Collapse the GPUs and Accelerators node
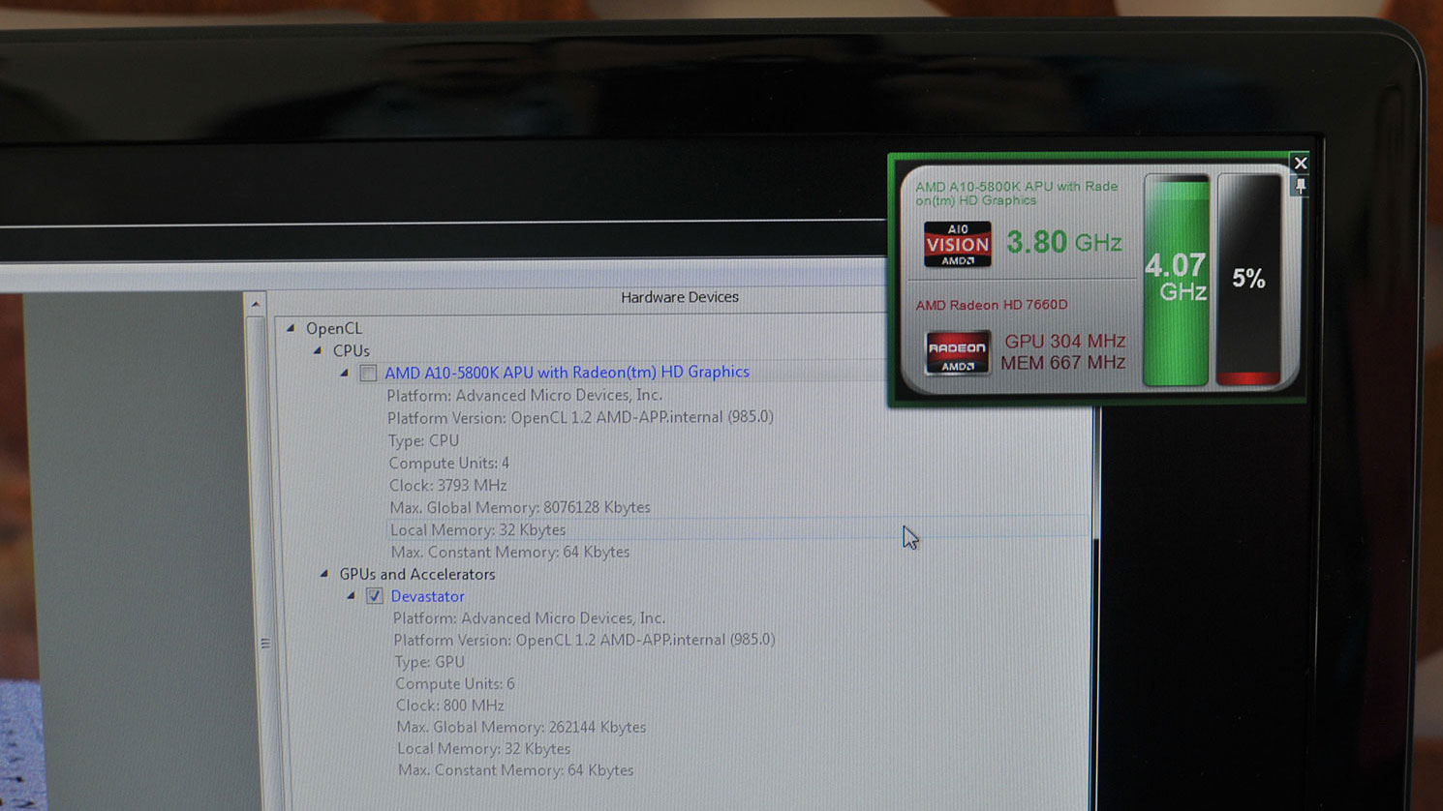 pos(323,574)
